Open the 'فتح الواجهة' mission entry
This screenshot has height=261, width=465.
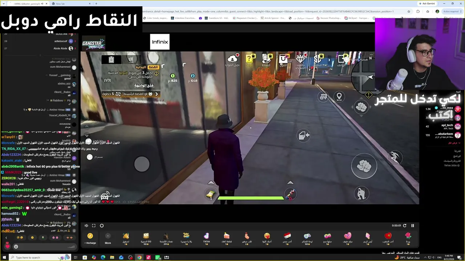coord(144,85)
